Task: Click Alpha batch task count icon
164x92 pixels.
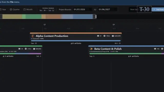Action: pyautogui.click(x=98, y=36)
